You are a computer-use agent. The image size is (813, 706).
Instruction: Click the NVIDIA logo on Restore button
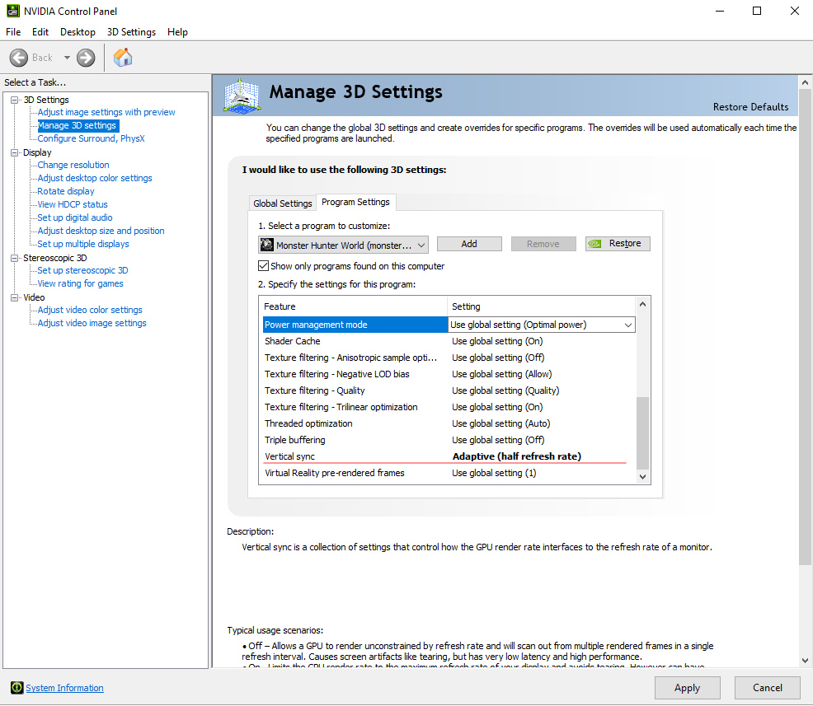pos(597,244)
